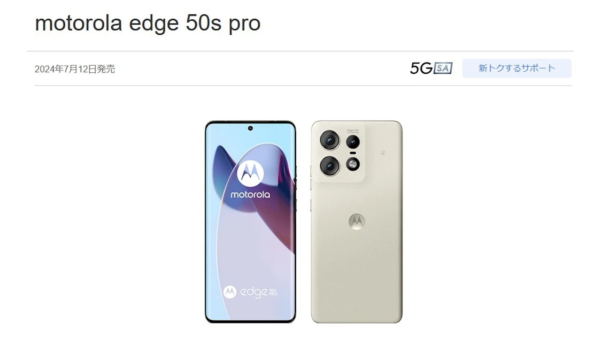The width and height of the screenshot is (601, 338).
Task: Click the square camera bump housing
Action: pyautogui.click(x=341, y=153)
